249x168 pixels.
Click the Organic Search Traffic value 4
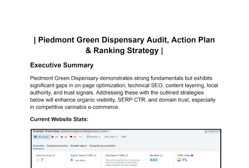tap(72, 160)
